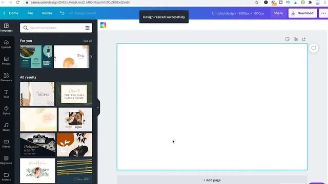Open the browser extensions puzzle icon

[310, 2]
